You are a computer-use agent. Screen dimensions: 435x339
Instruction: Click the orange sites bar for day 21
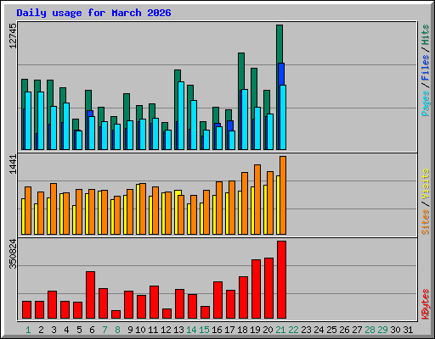pyautogui.click(x=283, y=195)
